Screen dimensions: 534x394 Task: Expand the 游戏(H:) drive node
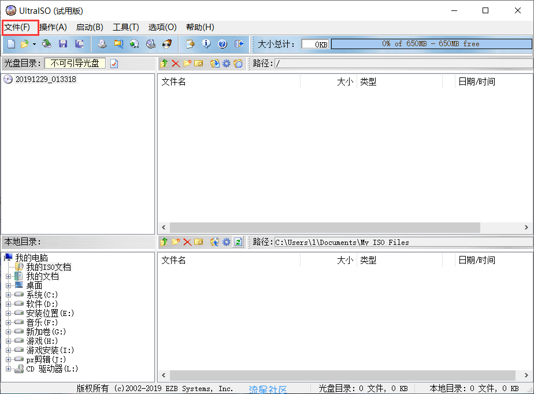pos(9,341)
